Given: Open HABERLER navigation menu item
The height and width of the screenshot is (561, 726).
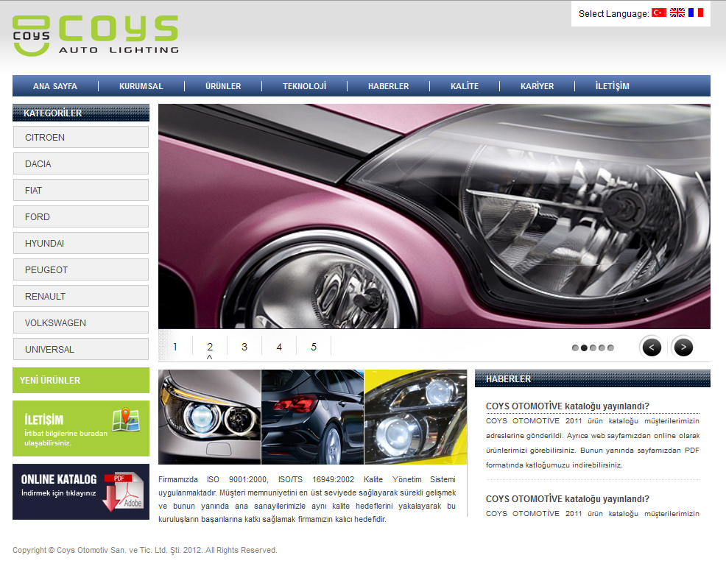Looking at the screenshot, I should (389, 86).
